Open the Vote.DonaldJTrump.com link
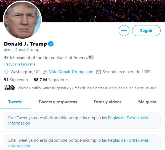The image size is (165, 150). click(x=71, y=72)
